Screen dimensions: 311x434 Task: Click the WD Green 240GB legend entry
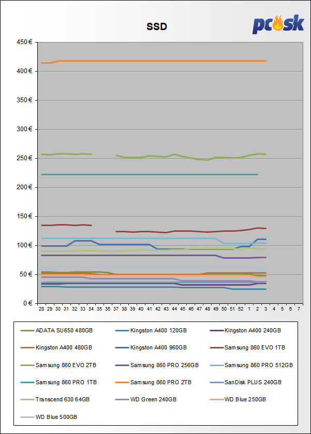click(x=146, y=399)
